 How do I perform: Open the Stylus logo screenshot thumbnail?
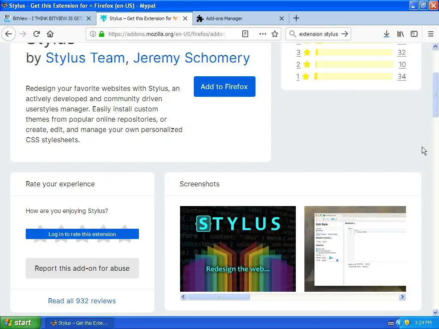click(238, 249)
